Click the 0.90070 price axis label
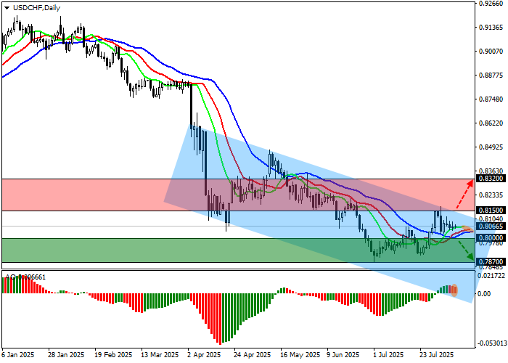Image resolution: width=508 pixels, height=363 pixels. [491, 52]
